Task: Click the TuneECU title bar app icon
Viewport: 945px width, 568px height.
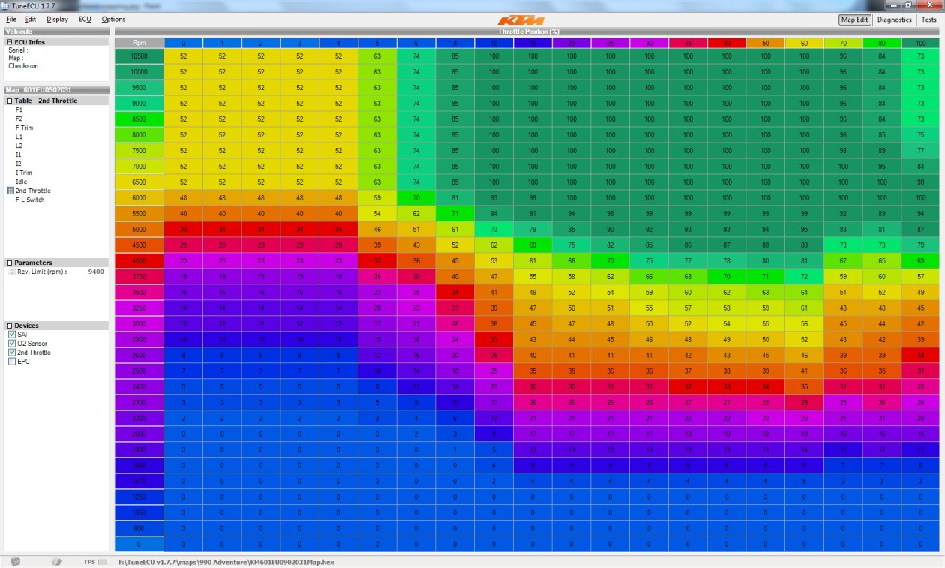Action: tap(5, 6)
